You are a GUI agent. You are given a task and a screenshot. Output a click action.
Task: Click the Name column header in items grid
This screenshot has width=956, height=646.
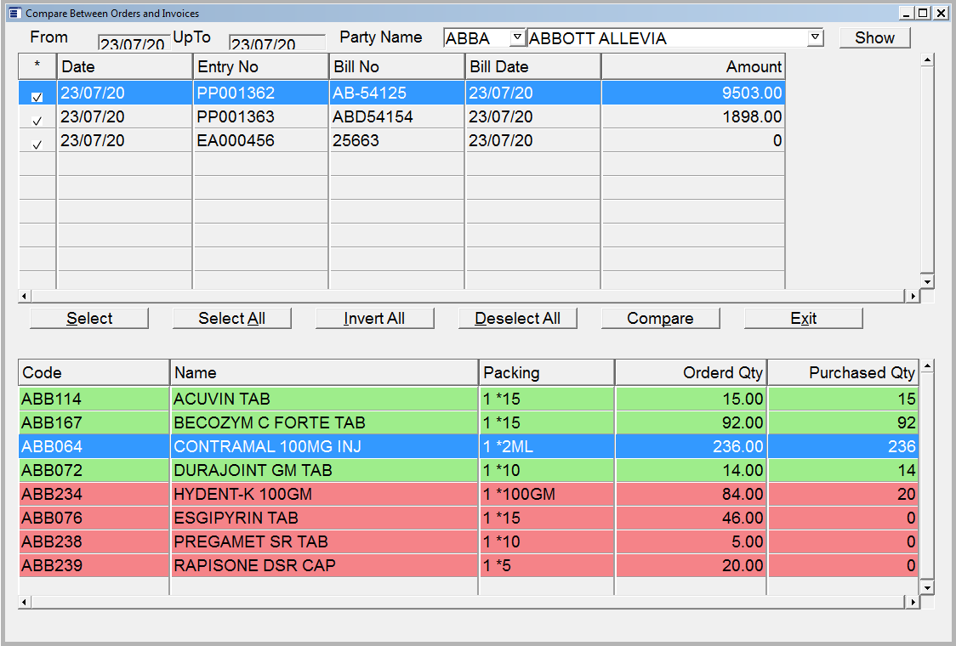click(324, 372)
